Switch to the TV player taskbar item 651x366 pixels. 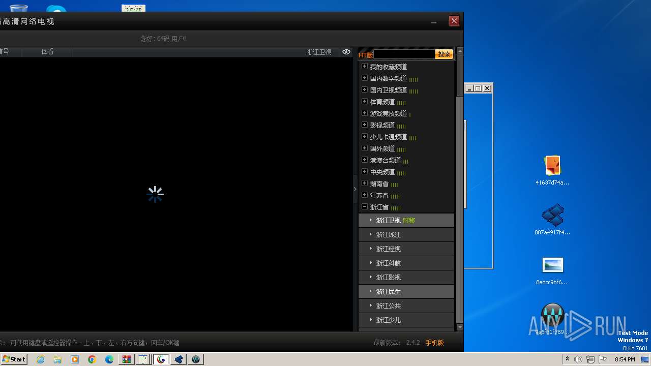tap(161, 359)
